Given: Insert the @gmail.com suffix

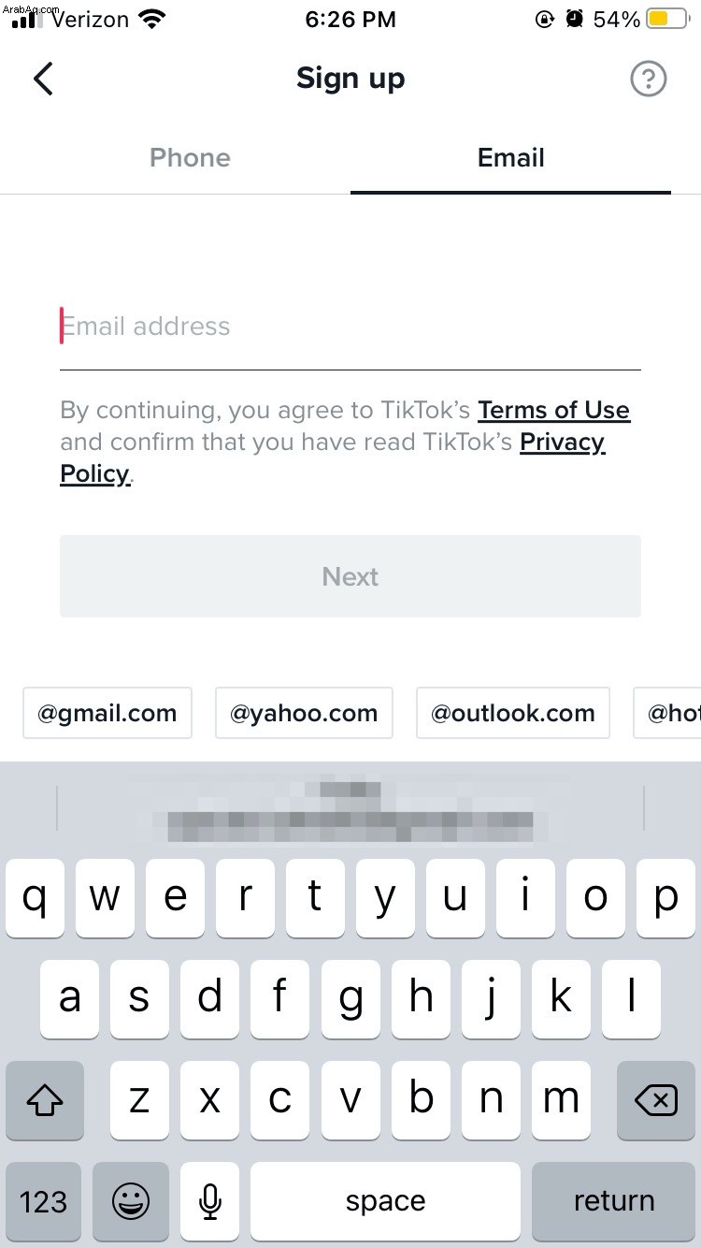Looking at the screenshot, I should point(107,713).
